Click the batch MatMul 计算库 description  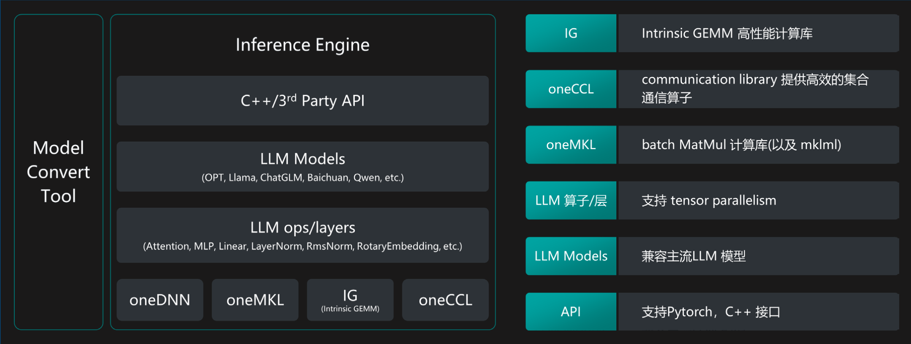pyautogui.click(x=741, y=145)
